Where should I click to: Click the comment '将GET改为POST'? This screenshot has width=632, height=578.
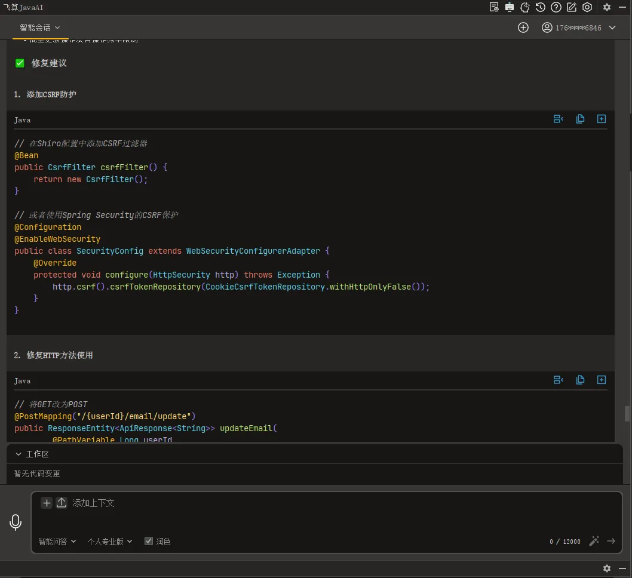pyautogui.click(x=51, y=404)
